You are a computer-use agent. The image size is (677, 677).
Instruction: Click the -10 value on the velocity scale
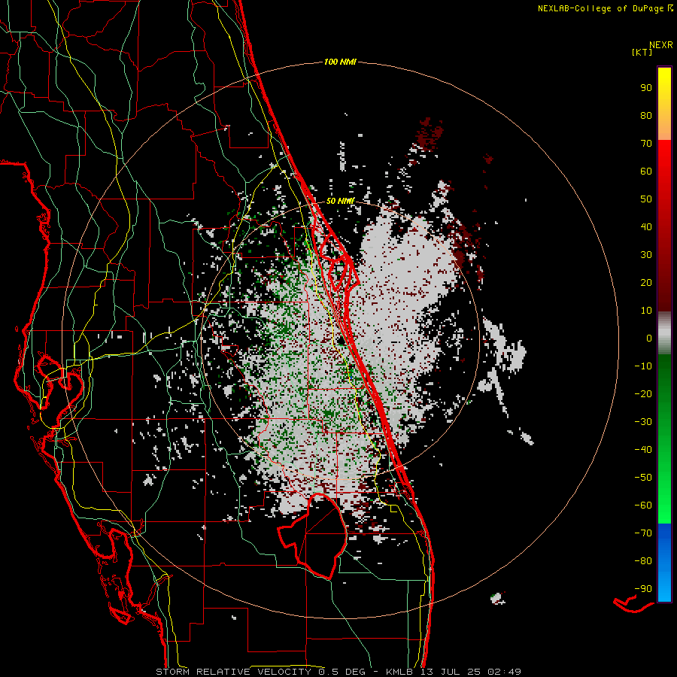coord(643,366)
